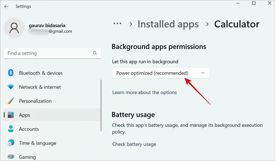This screenshot has width=275, height=161.
Task: Open Learn more about the options link
Action: tap(144, 92)
